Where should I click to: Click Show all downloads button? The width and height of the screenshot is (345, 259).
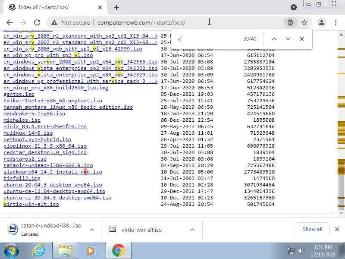[x=312, y=229]
